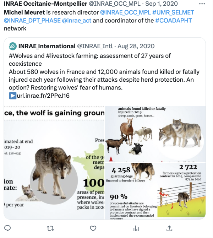The image size is (213, 238).
Task: Open the @inrae_act mention link
Action: coord(77,20)
